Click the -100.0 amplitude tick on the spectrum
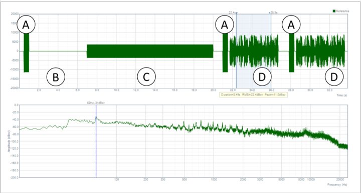 pos(14,141)
